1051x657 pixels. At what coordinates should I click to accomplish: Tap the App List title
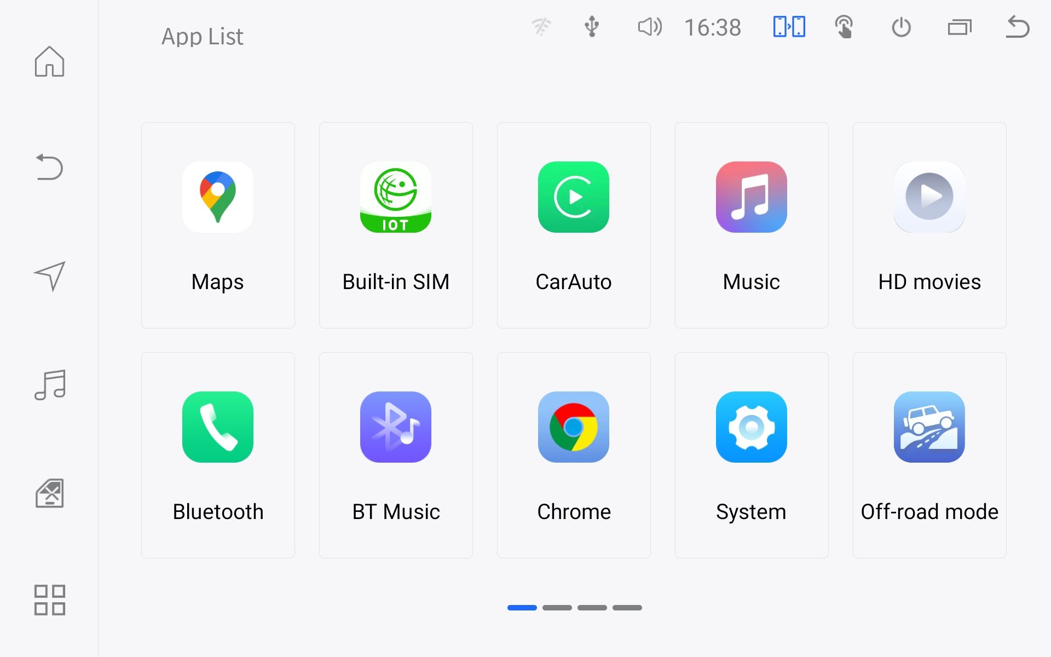pyautogui.click(x=203, y=37)
